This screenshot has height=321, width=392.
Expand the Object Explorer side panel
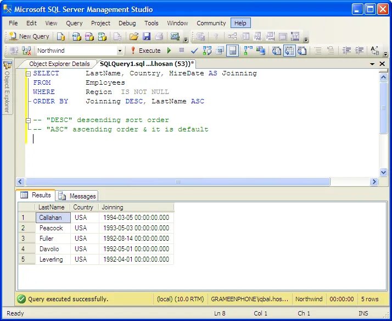coord(8,87)
